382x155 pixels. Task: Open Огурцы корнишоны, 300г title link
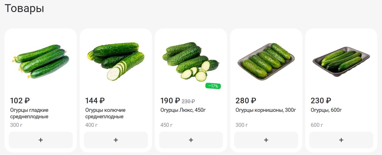[x=265, y=110]
